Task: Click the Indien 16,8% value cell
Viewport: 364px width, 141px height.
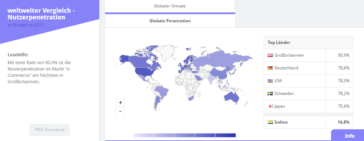Action: tap(339, 122)
